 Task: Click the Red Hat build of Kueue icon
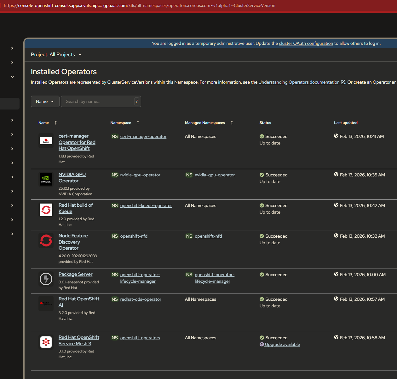click(46, 210)
